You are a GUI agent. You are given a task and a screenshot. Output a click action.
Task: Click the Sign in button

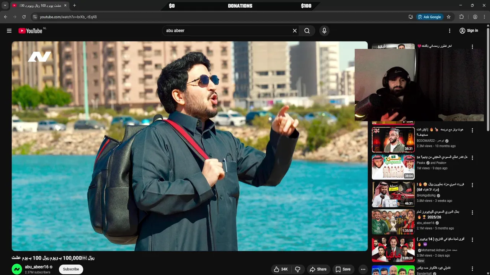tap(469, 31)
